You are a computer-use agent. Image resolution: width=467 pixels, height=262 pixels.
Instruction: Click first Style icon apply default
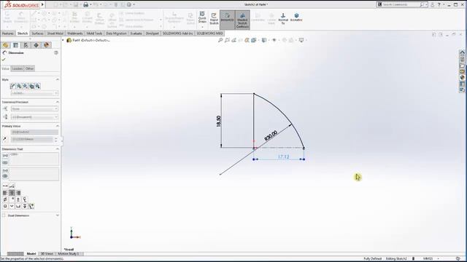(x=12, y=86)
